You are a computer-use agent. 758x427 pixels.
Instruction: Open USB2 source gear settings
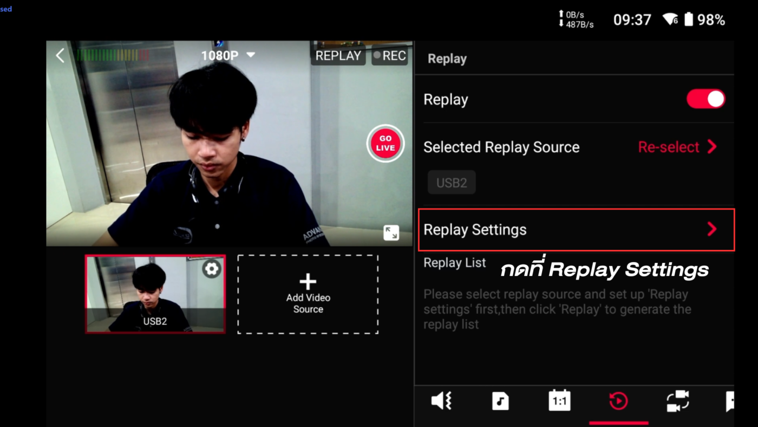point(211,269)
